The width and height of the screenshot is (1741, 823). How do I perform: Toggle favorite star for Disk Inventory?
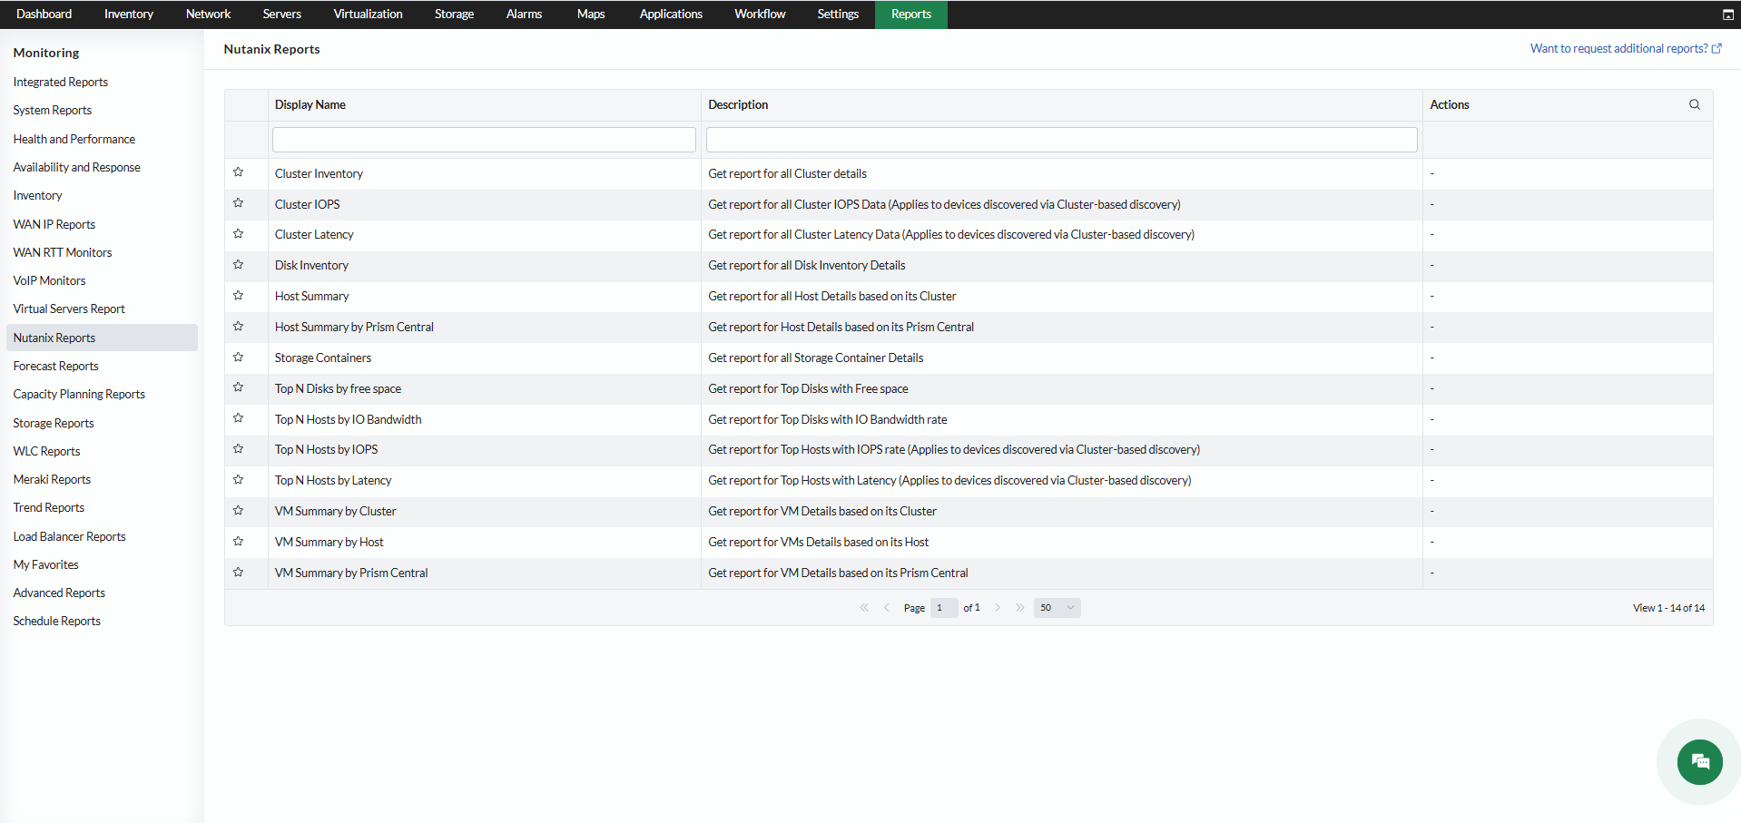(238, 265)
